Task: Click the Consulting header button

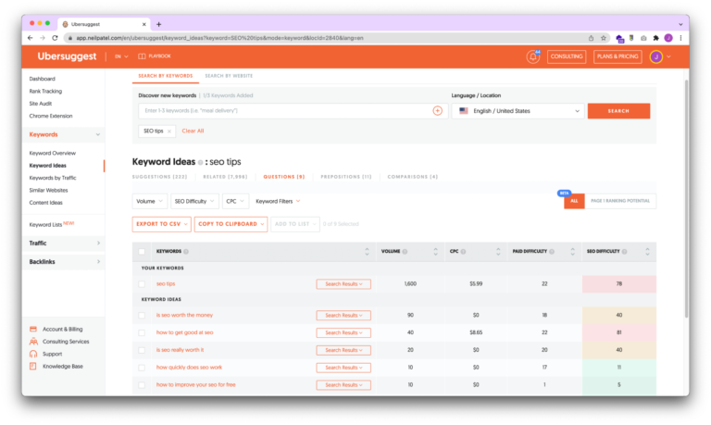Action: (x=567, y=56)
